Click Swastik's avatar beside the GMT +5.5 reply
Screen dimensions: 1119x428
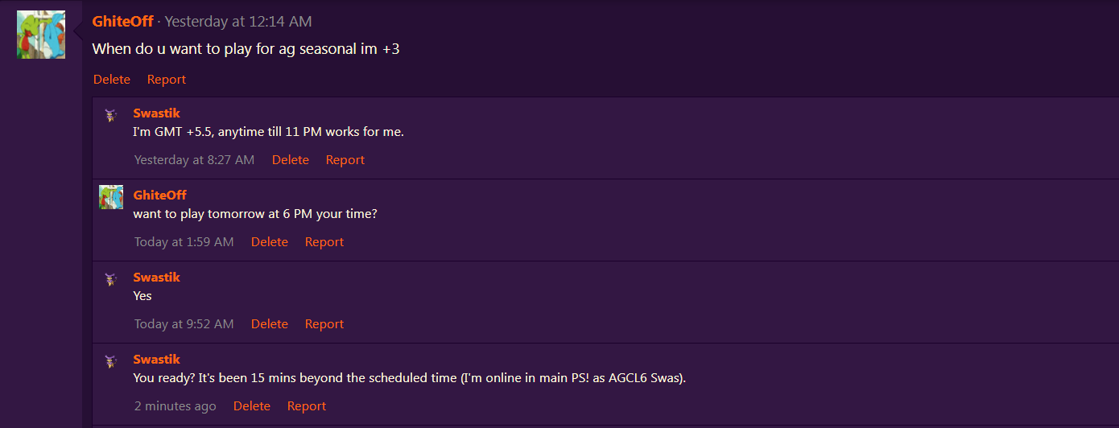111,116
